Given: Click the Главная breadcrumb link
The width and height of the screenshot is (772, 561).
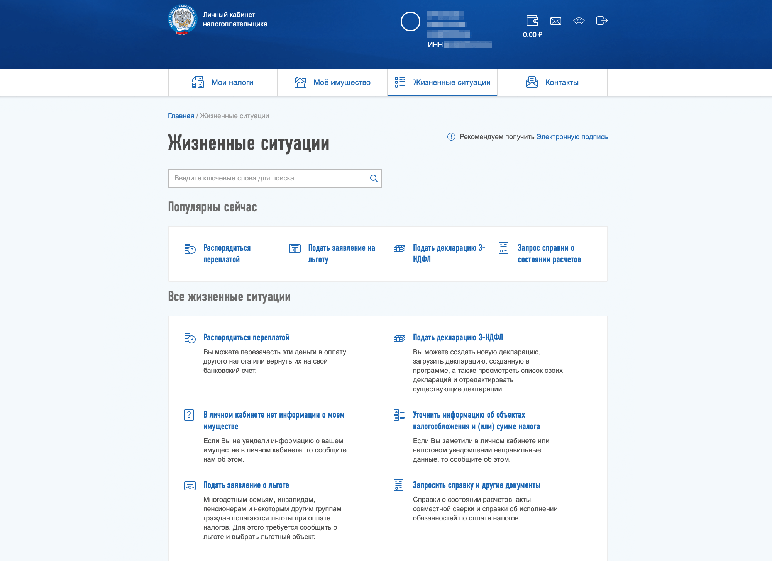Looking at the screenshot, I should point(181,116).
